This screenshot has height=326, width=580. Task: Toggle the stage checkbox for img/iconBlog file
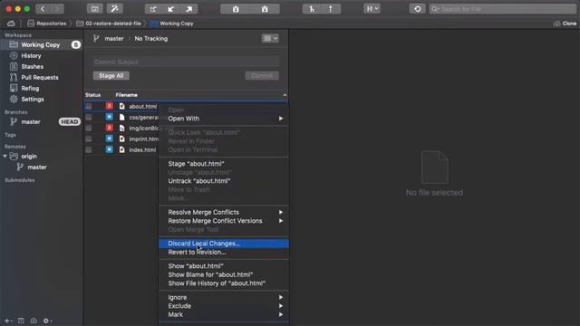89,128
